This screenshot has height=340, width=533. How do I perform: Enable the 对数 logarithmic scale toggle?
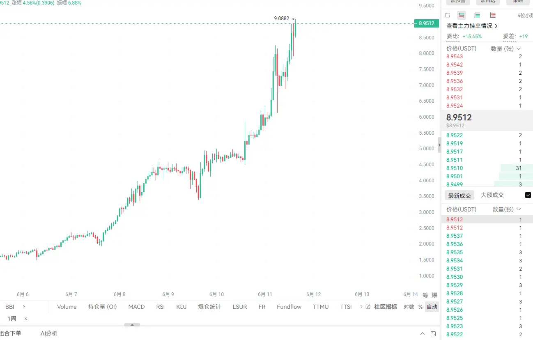[409, 307]
